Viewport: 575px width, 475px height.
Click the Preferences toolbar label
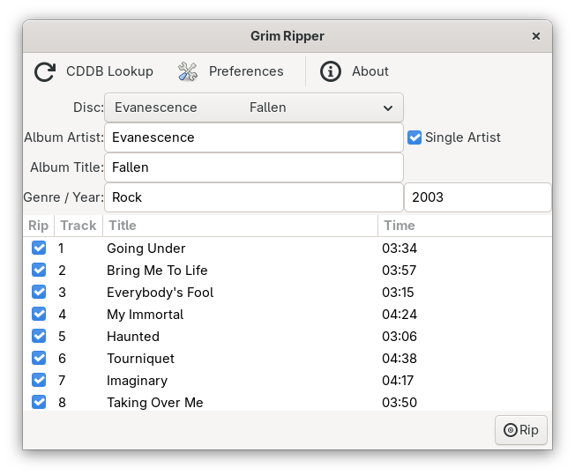pyautogui.click(x=246, y=71)
